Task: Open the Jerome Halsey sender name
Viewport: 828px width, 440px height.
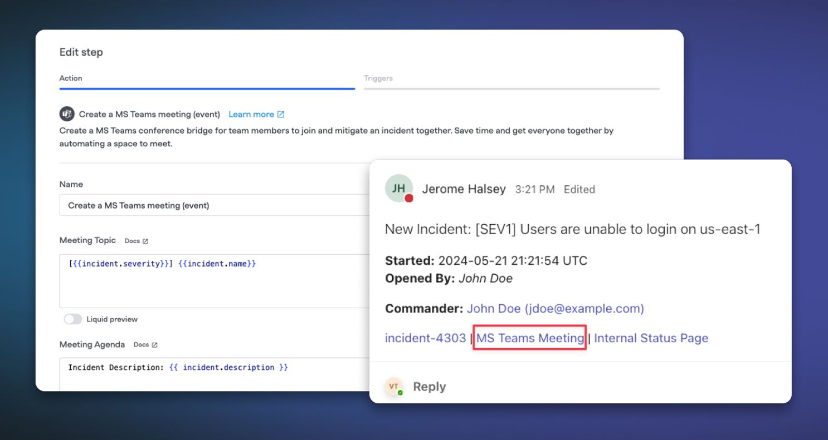Action: (x=464, y=189)
